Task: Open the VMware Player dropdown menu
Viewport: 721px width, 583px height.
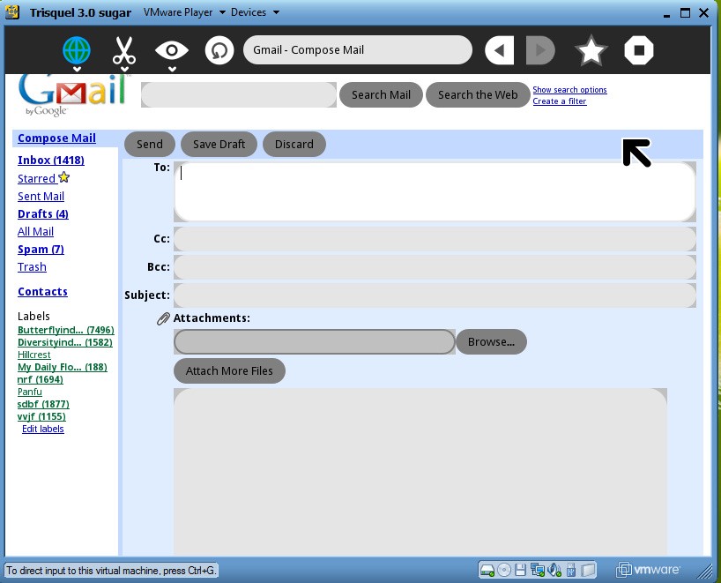Action: [184, 12]
